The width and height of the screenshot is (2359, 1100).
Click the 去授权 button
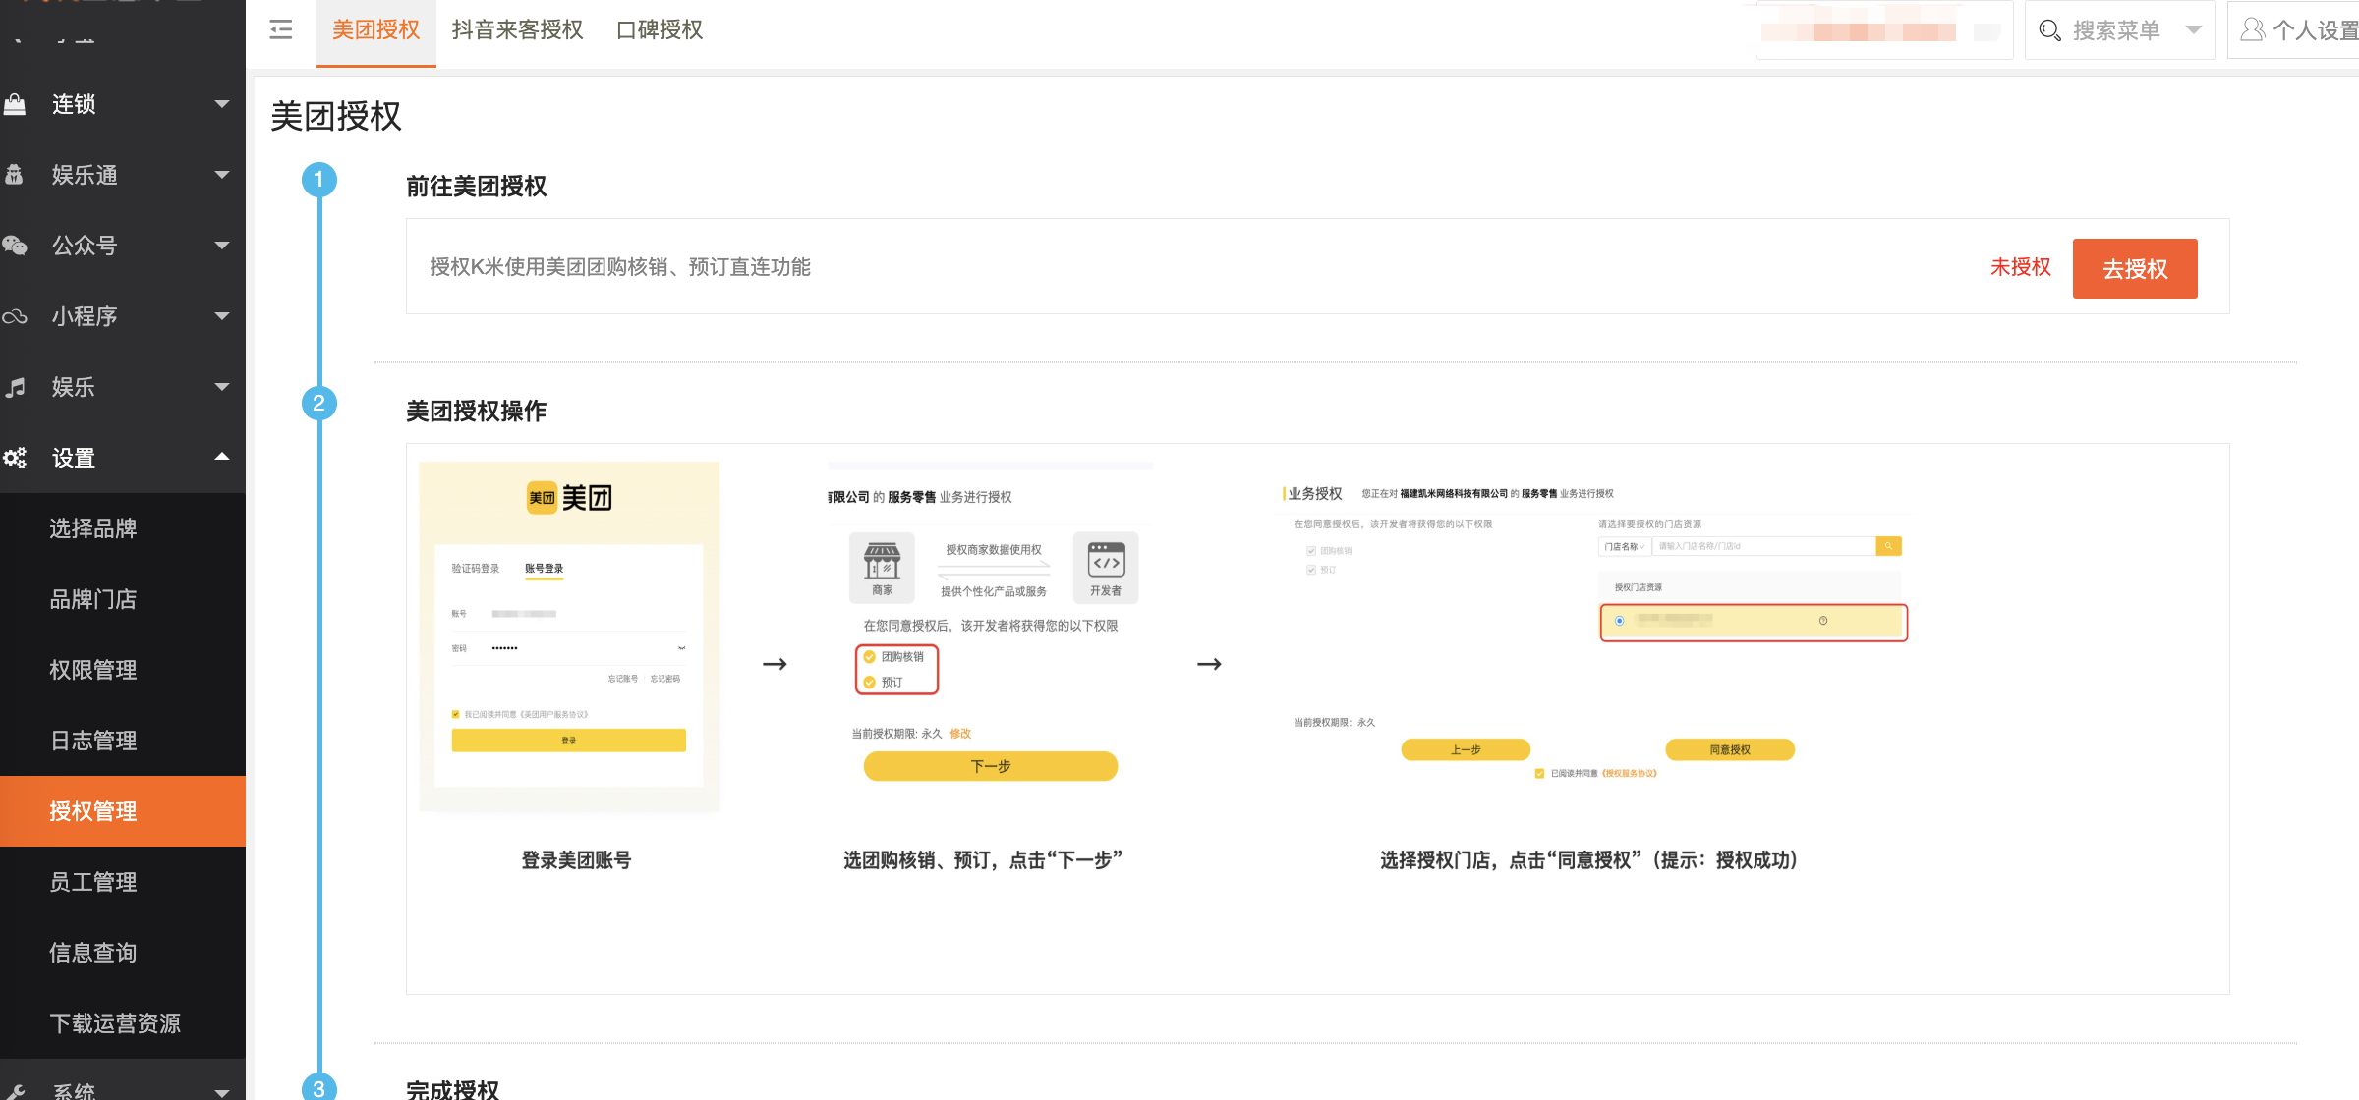(2135, 267)
